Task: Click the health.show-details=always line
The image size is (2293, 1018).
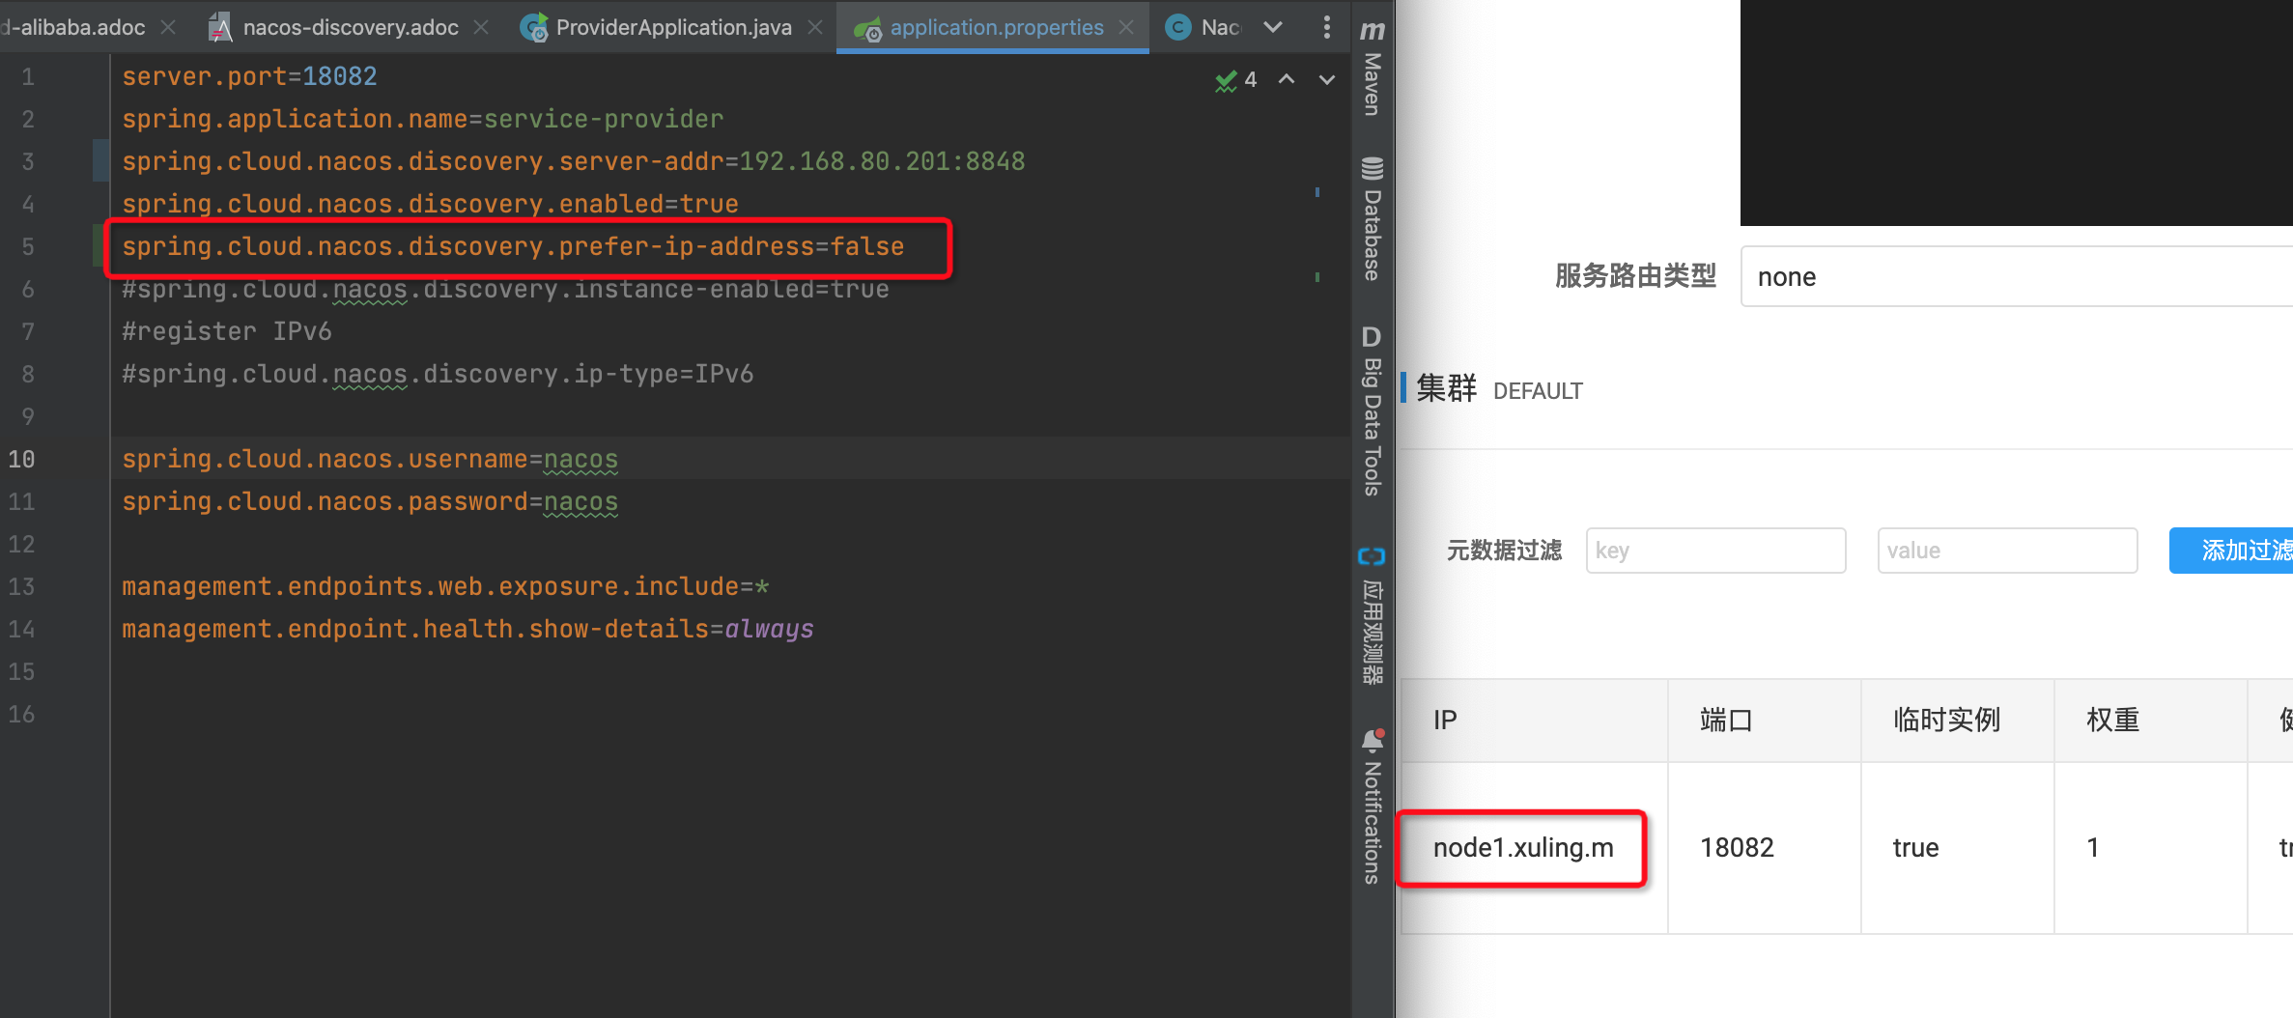Action: [x=467, y=629]
